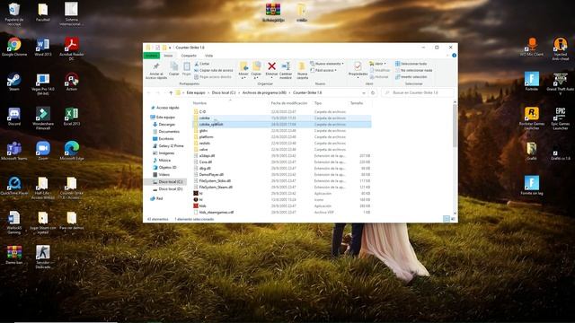575x323 pixels.
Task: Switch to the Vista ribbon tab
Action: click(x=208, y=56)
